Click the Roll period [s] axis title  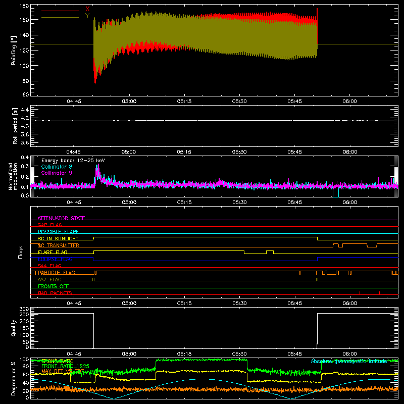pos(15,126)
